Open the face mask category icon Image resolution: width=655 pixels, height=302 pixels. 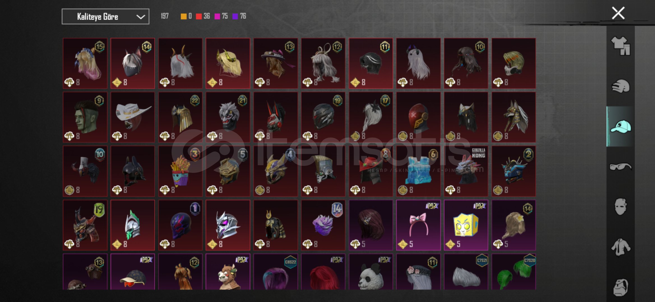click(621, 207)
